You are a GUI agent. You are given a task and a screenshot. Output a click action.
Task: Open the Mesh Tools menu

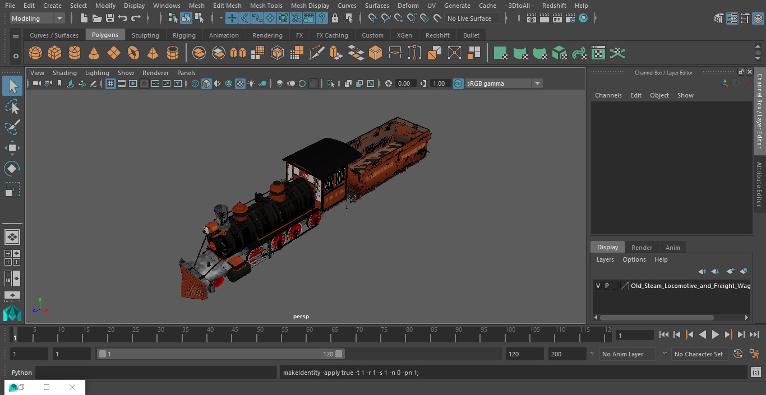(x=266, y=6)
